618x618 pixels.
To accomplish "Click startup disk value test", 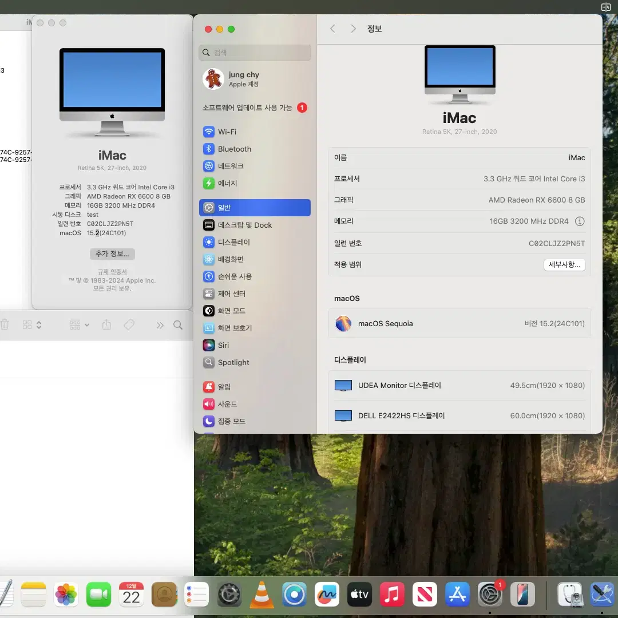I will [x=93, y=215].
